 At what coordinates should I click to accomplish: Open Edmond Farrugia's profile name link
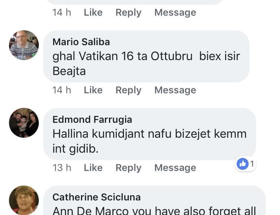coord(92,119)
